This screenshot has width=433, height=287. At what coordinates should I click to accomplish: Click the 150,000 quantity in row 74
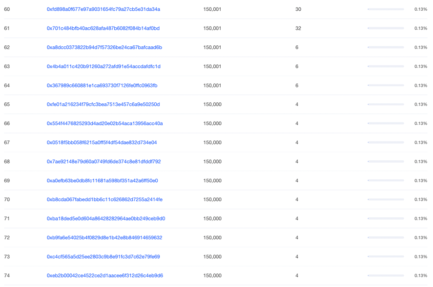tap(212, 275)
